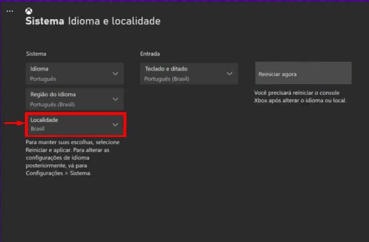Screen dimensions: 369x242
Task: Click the Brasil value in Localidade
Action: (x=38, y=128)
